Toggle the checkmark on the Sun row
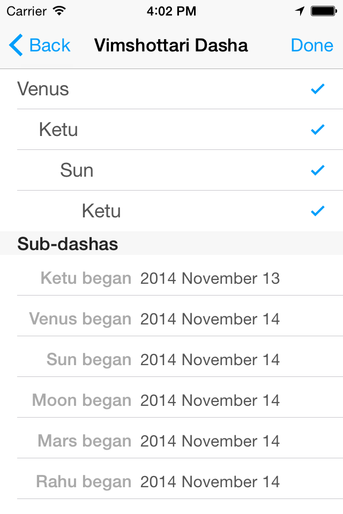 point(317,170)
